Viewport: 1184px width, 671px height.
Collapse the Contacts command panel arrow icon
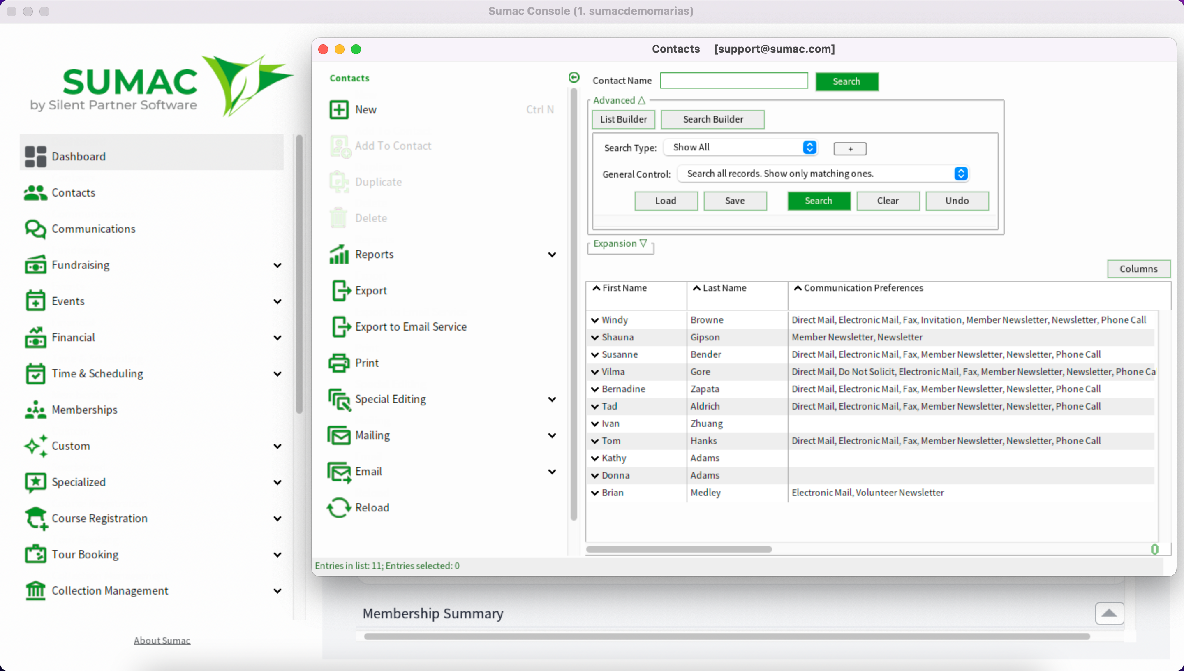point(574,78)
